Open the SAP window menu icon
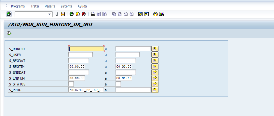Image resolution: width=274 pixels, height=116 pixels. point(5,6)
